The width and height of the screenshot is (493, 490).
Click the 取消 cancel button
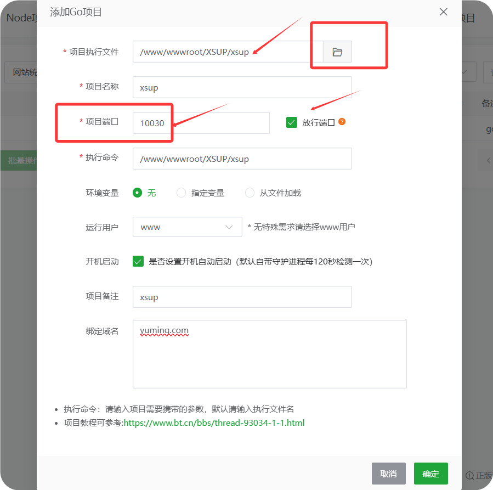(389, 473)
